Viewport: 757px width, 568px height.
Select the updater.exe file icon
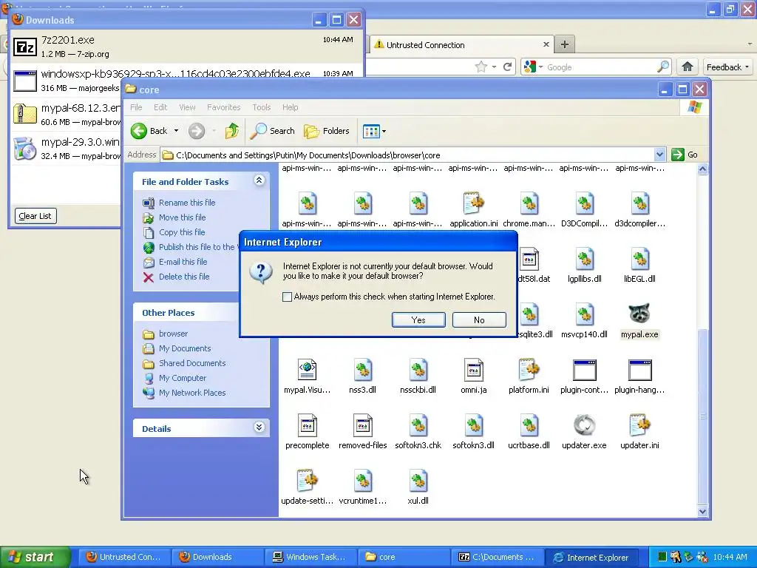584,425
